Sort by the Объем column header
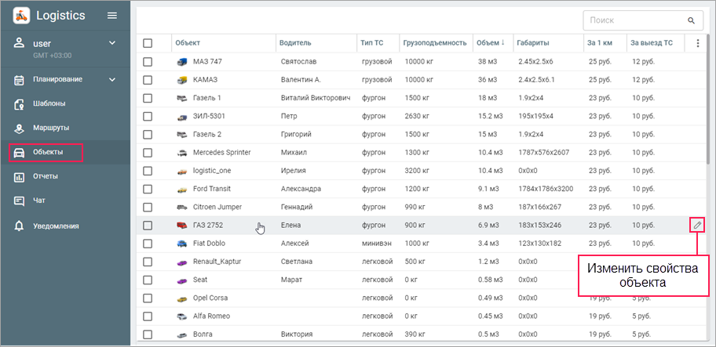Image resolution: width=716 pixels, height=347 pixels. [491, 43]
